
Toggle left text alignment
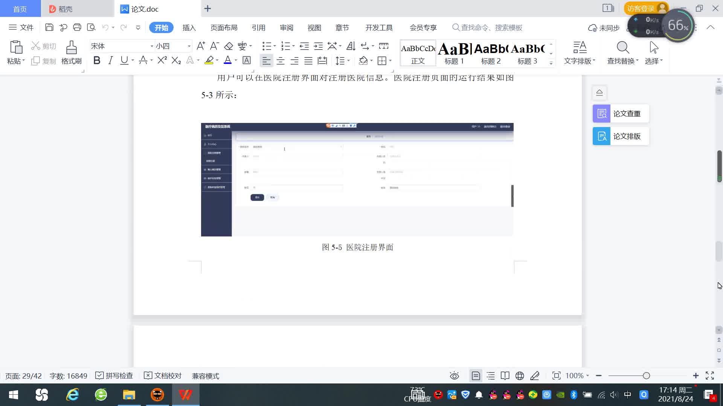[266, 61]
